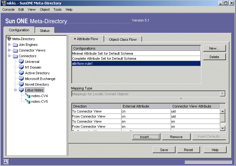The image size is (236, 166).
Task: Click mapping table scrollbar down arrow
Action: (x=223, y=128)
